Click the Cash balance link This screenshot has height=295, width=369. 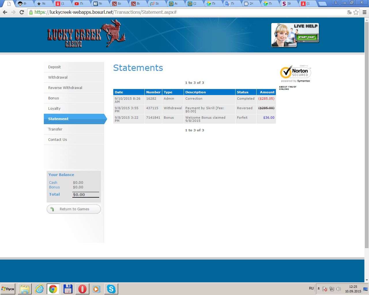53,182
